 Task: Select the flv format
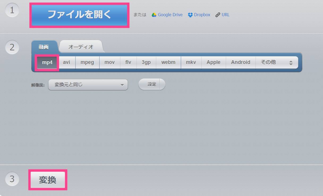(128, 62)
